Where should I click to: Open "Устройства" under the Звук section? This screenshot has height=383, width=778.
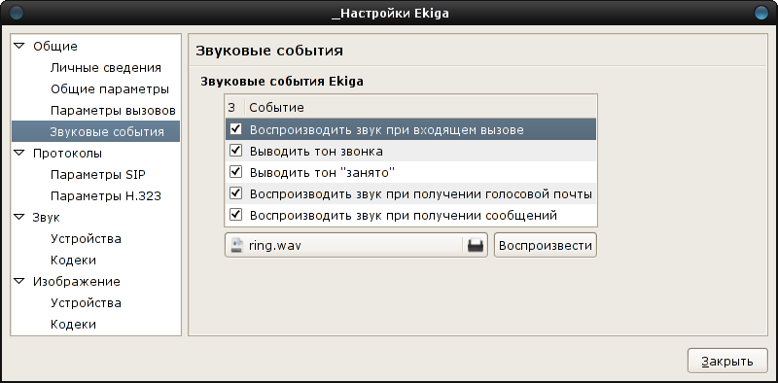coord(86,238)
